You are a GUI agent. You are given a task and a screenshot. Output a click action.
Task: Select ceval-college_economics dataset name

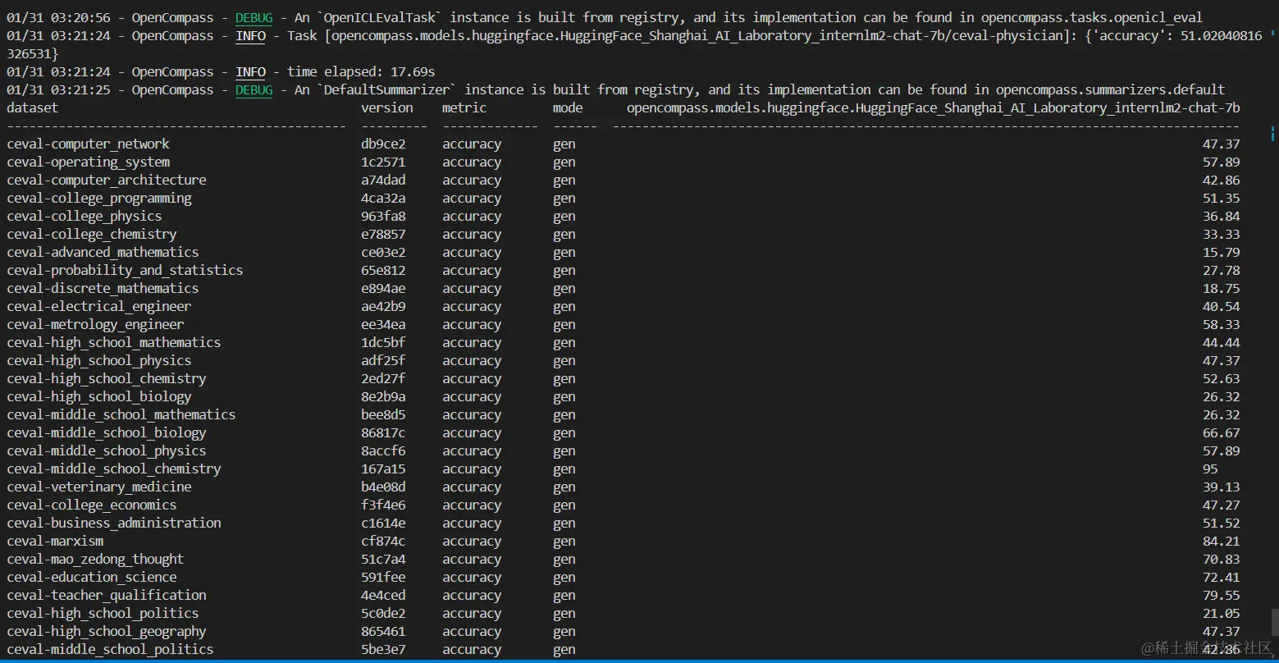92,505
